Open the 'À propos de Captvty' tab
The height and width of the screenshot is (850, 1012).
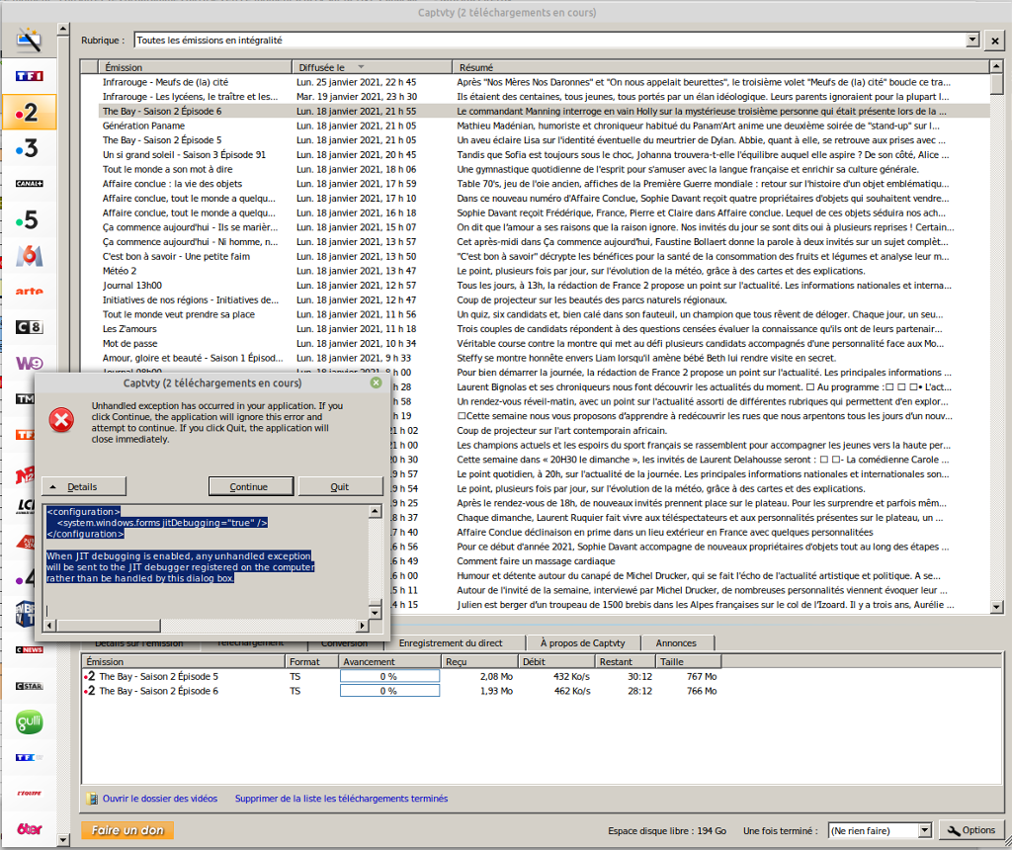(x=591, y=642)
